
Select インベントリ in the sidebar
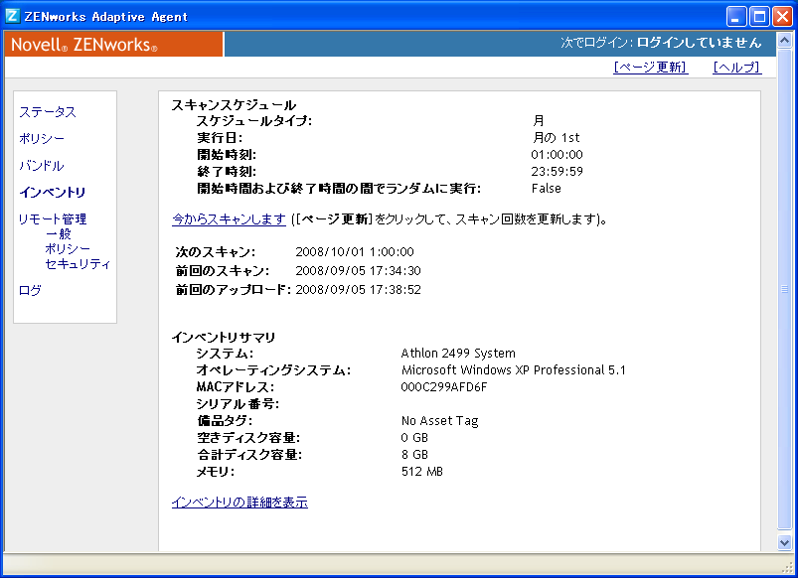[x=52, y=193]
